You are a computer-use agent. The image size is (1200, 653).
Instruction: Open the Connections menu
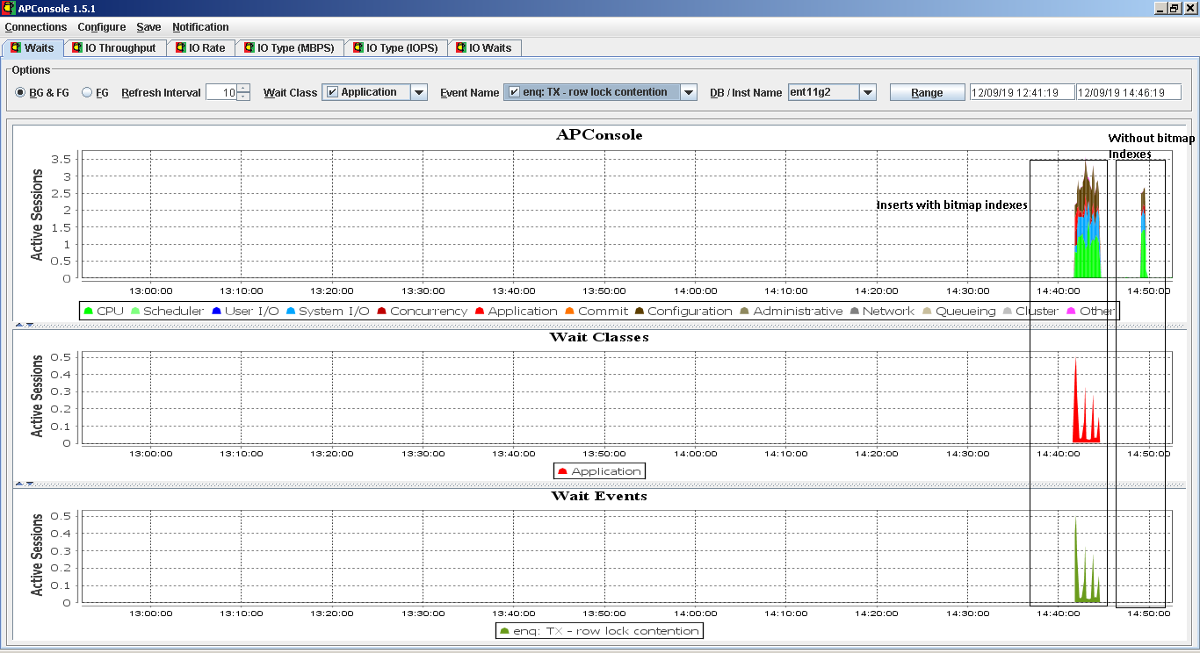click(35, 27)
